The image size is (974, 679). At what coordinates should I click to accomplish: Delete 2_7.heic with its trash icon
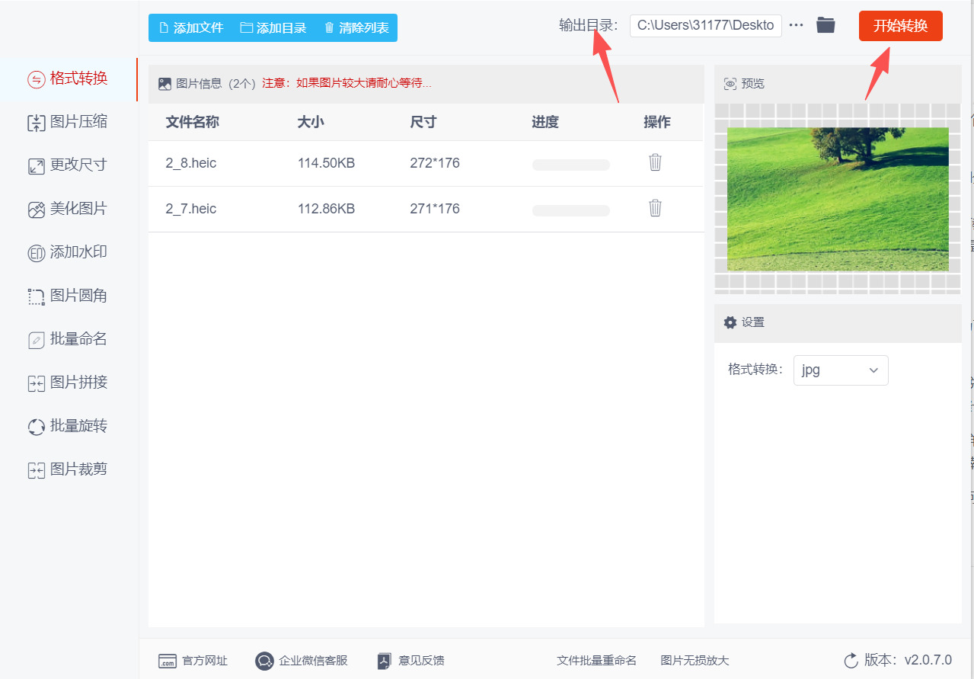[655, 208]
